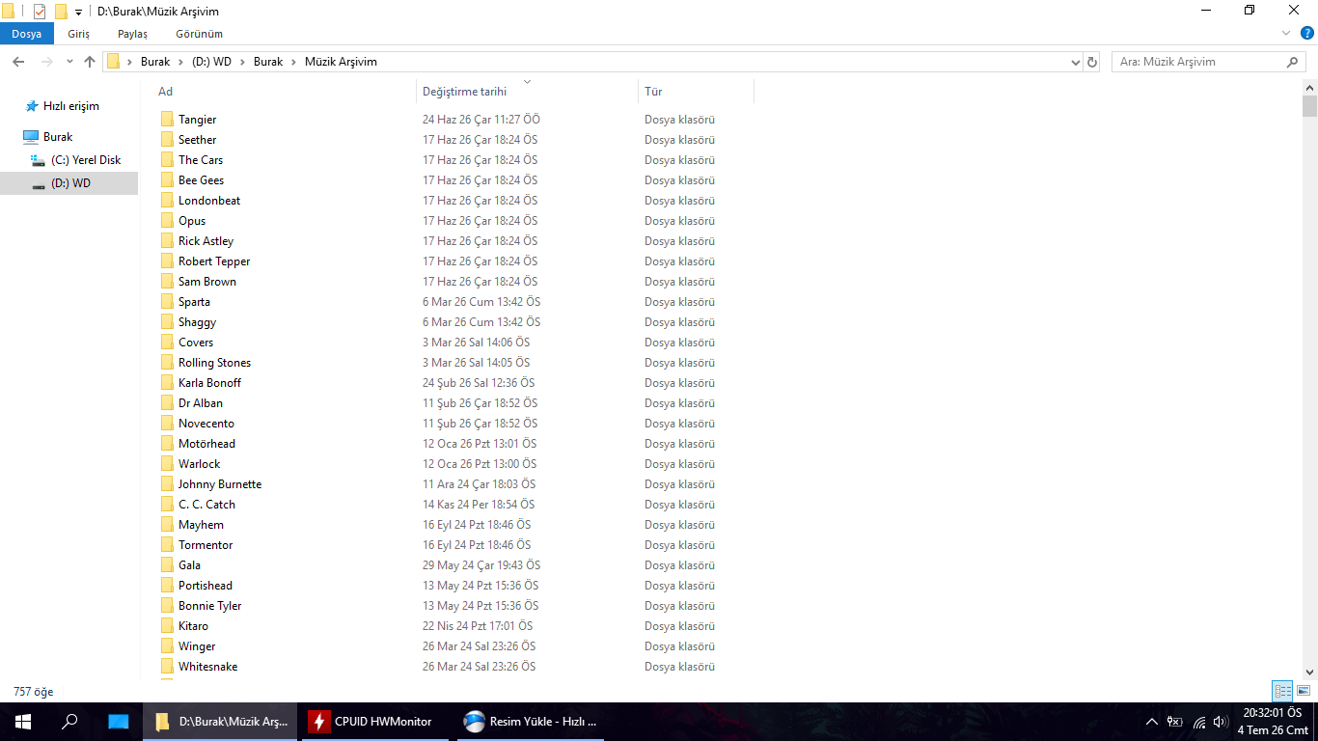This screenshot has height=741, width=1318.
Task: Open the Dosya menu tab
Action: point(27,34)
